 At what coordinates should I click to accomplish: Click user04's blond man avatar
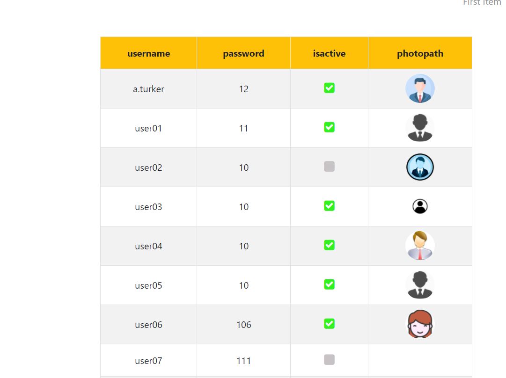point(420,246)
